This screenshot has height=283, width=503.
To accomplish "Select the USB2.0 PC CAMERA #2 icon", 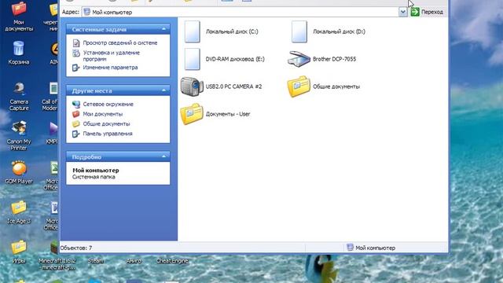I will 192,86.
